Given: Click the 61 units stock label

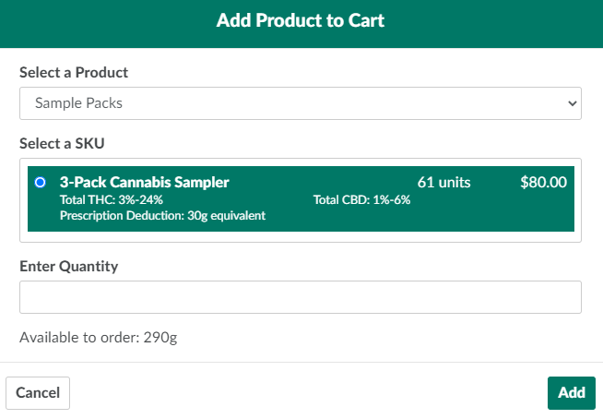Looking at the screenshot, I should tap(443, 183).
